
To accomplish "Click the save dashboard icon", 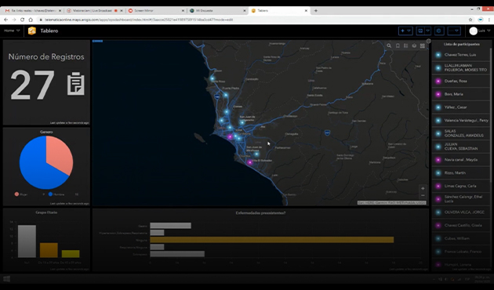I will (420, 31).
